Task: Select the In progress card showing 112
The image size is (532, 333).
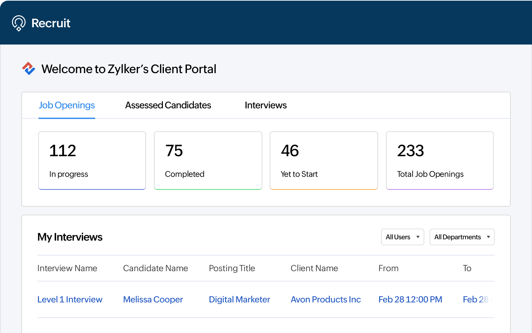Action: [92, 161]
